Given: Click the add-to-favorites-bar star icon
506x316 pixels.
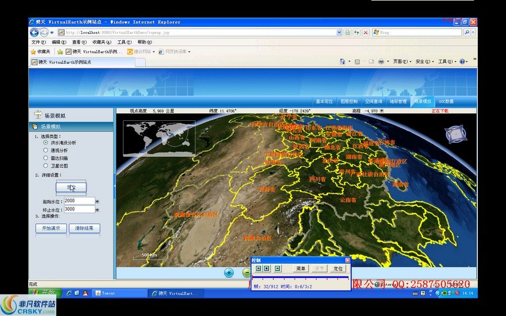Looking at the screenshot, I should coord(60,52).
